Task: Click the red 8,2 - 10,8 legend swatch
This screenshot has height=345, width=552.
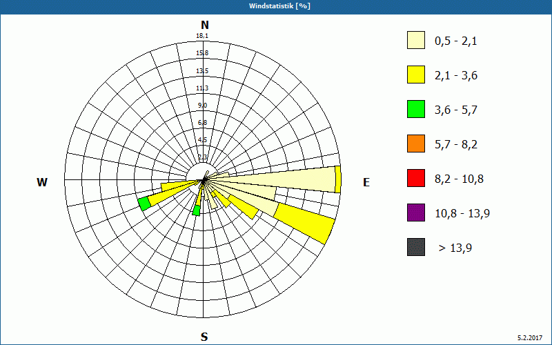Action: (x=416, y=178)
